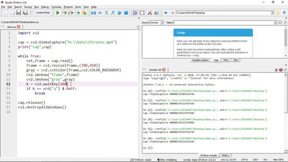
Task: Click the Forward arrow in toolbar
Action: (172, 13)
